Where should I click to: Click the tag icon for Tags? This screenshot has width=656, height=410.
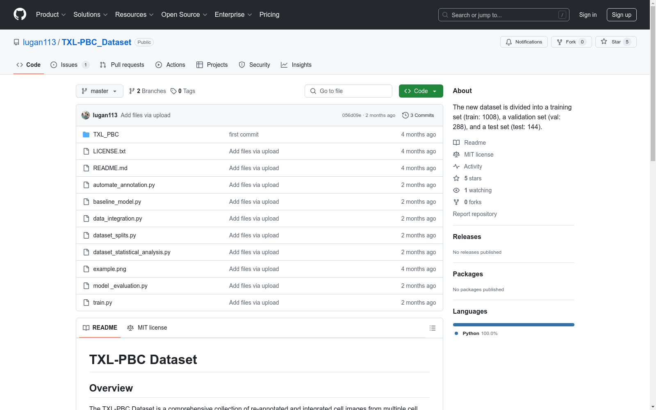tap(173, 91)
